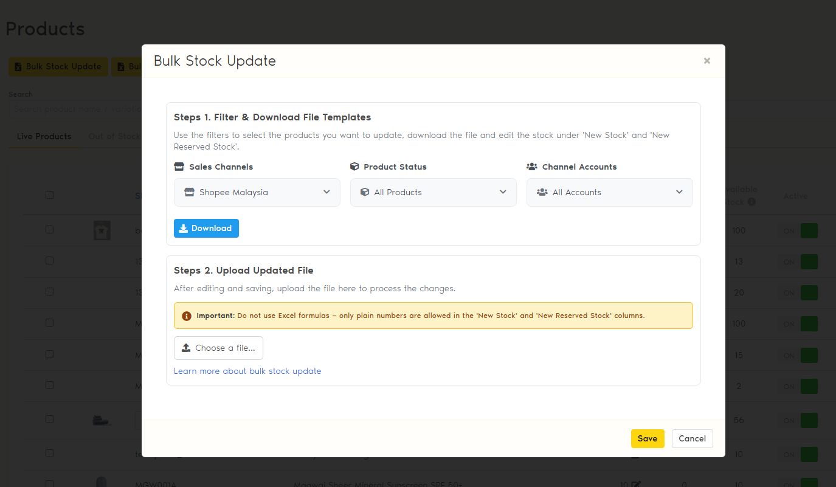Open the 'Learn more about bulk stock update' link

247,371
